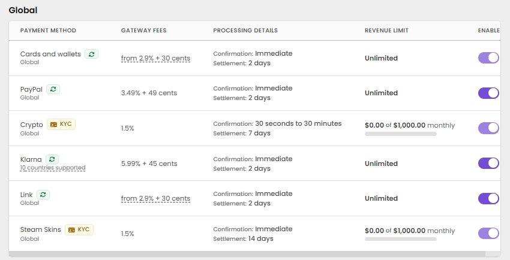Click the recurring icon next to PayPal
This screenshot has height=260, width=510.
click(x=53, y=89)
